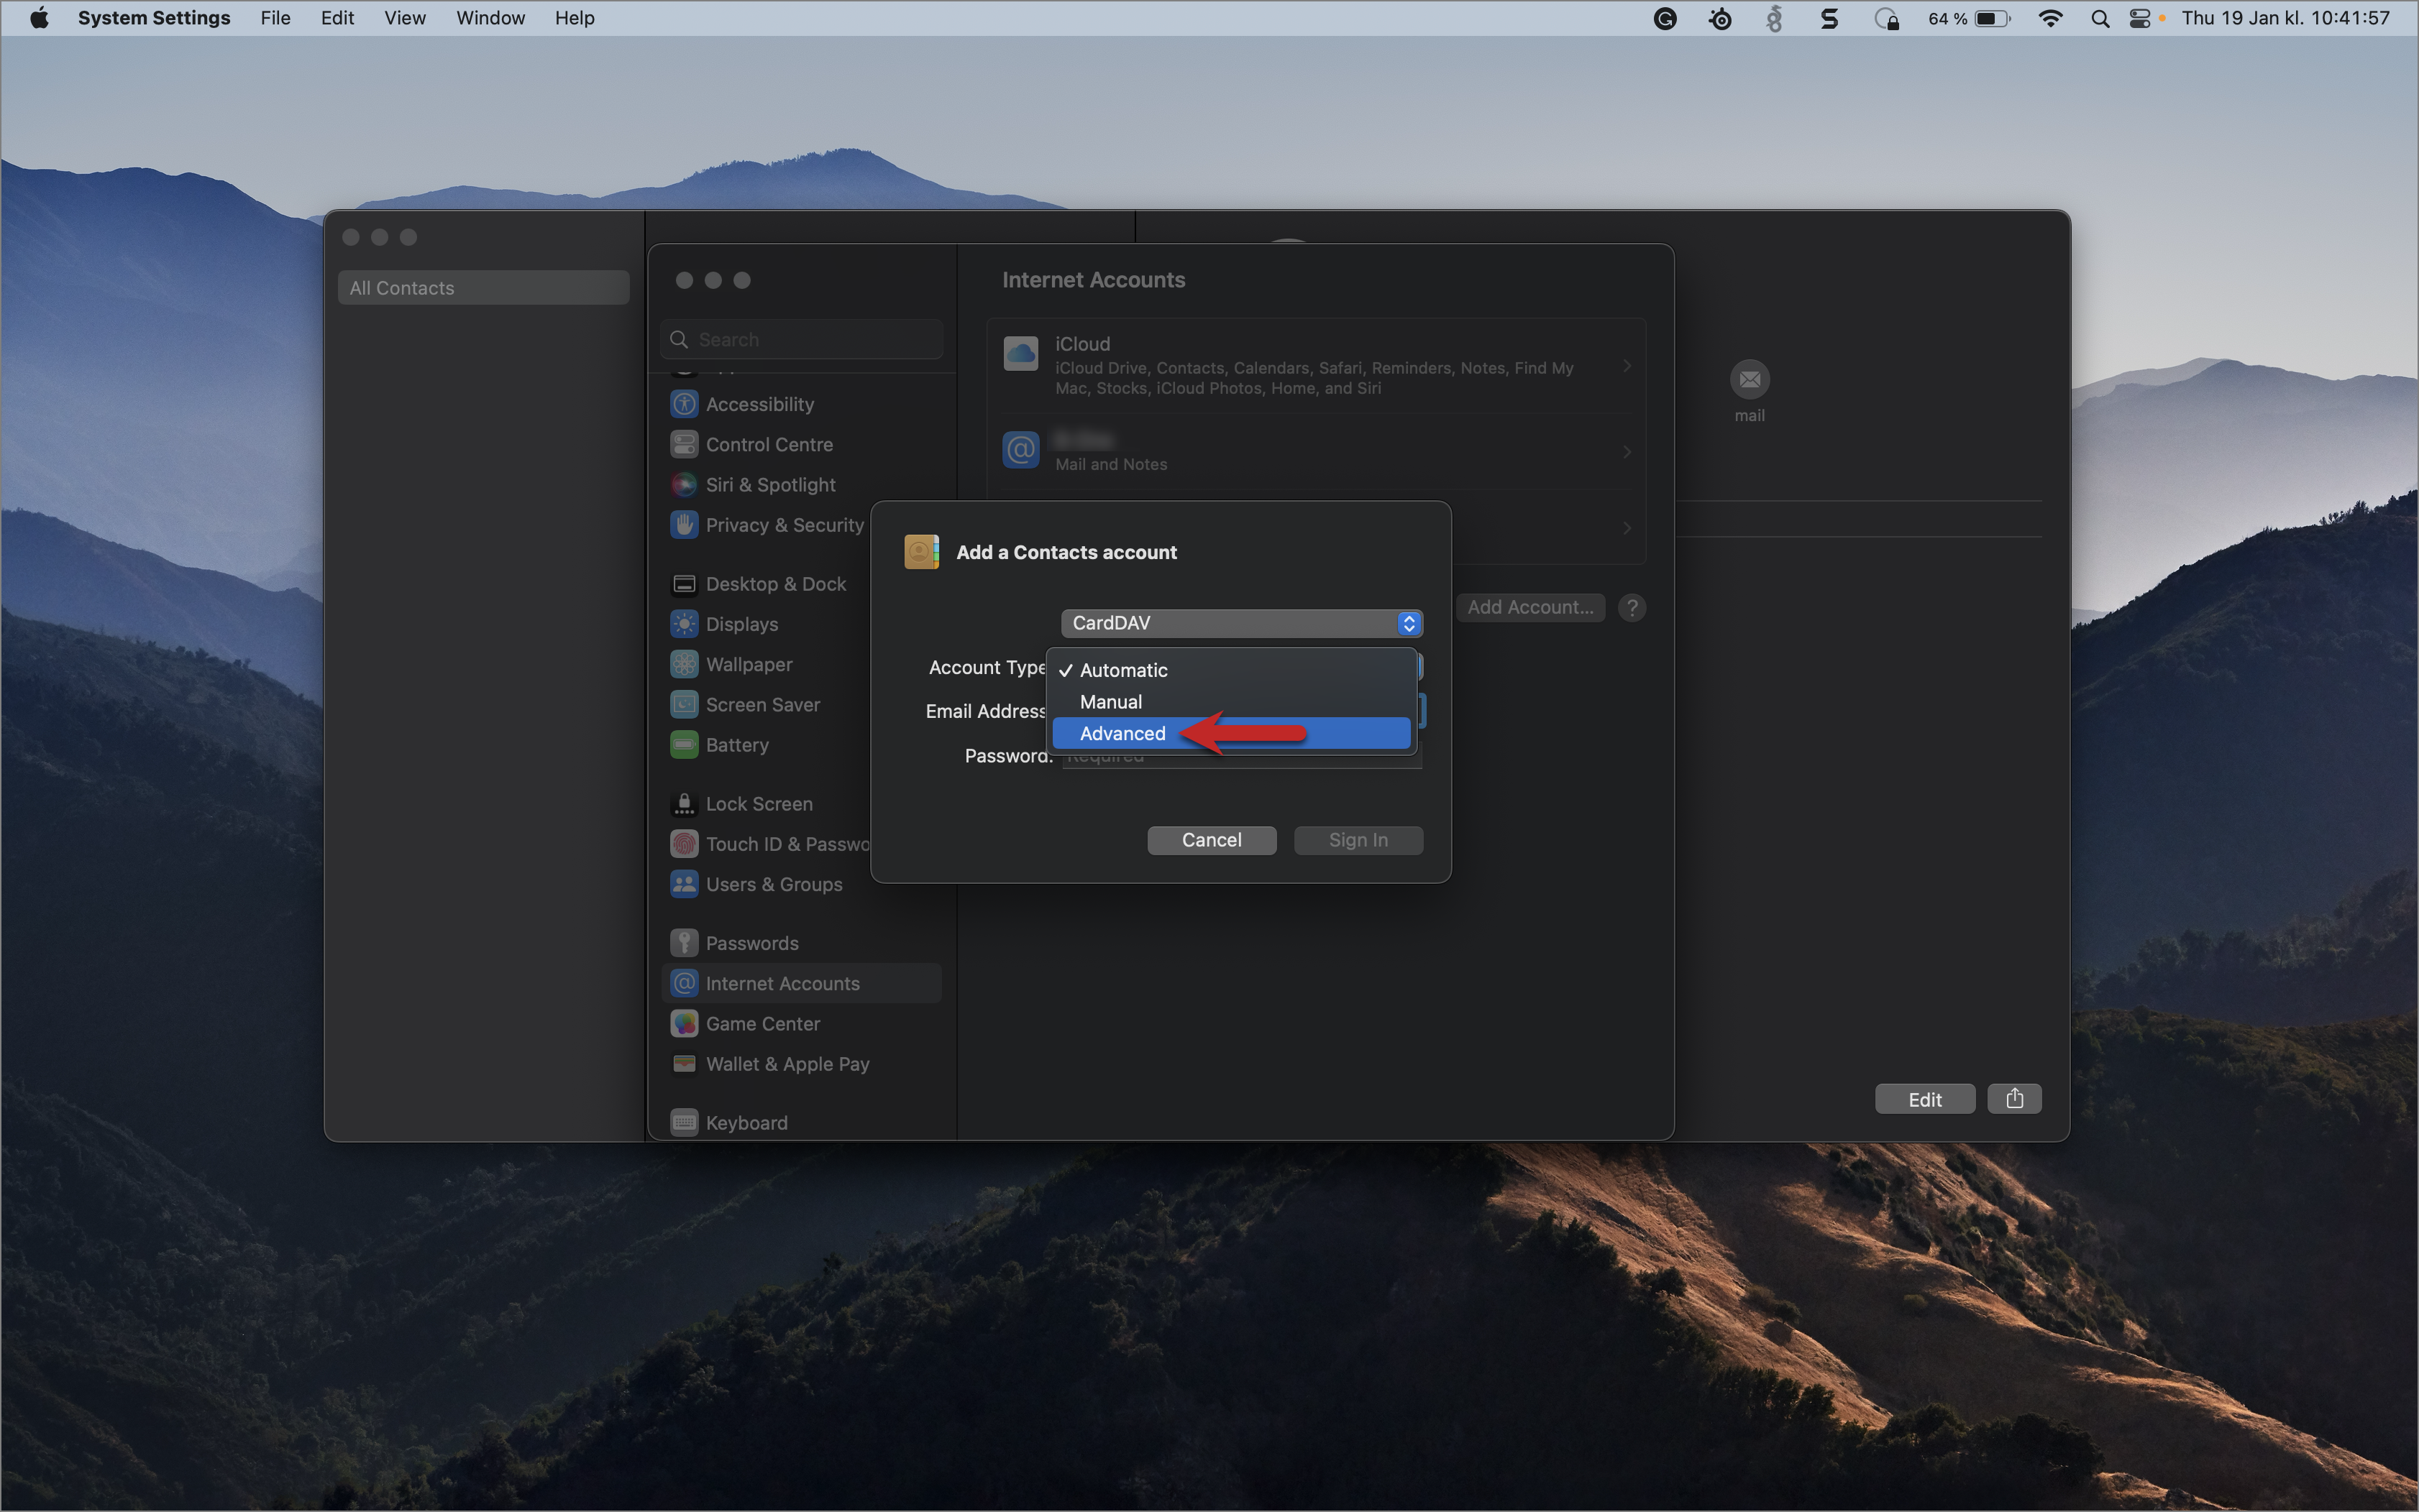The height and width of the screenshot is (1512, 2419).
Task: Click the battery status icon
Action: (1992, 18)
